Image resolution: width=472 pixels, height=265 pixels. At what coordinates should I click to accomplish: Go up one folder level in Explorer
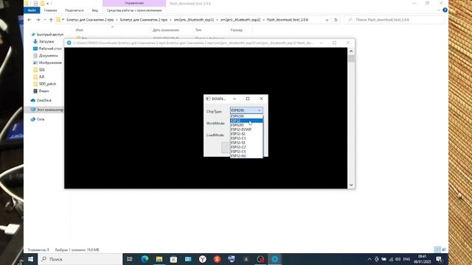tap(51, 20)
